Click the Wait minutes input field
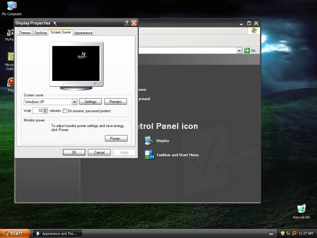Viewport: 317px width, 238px height. [x=38, y=111]
